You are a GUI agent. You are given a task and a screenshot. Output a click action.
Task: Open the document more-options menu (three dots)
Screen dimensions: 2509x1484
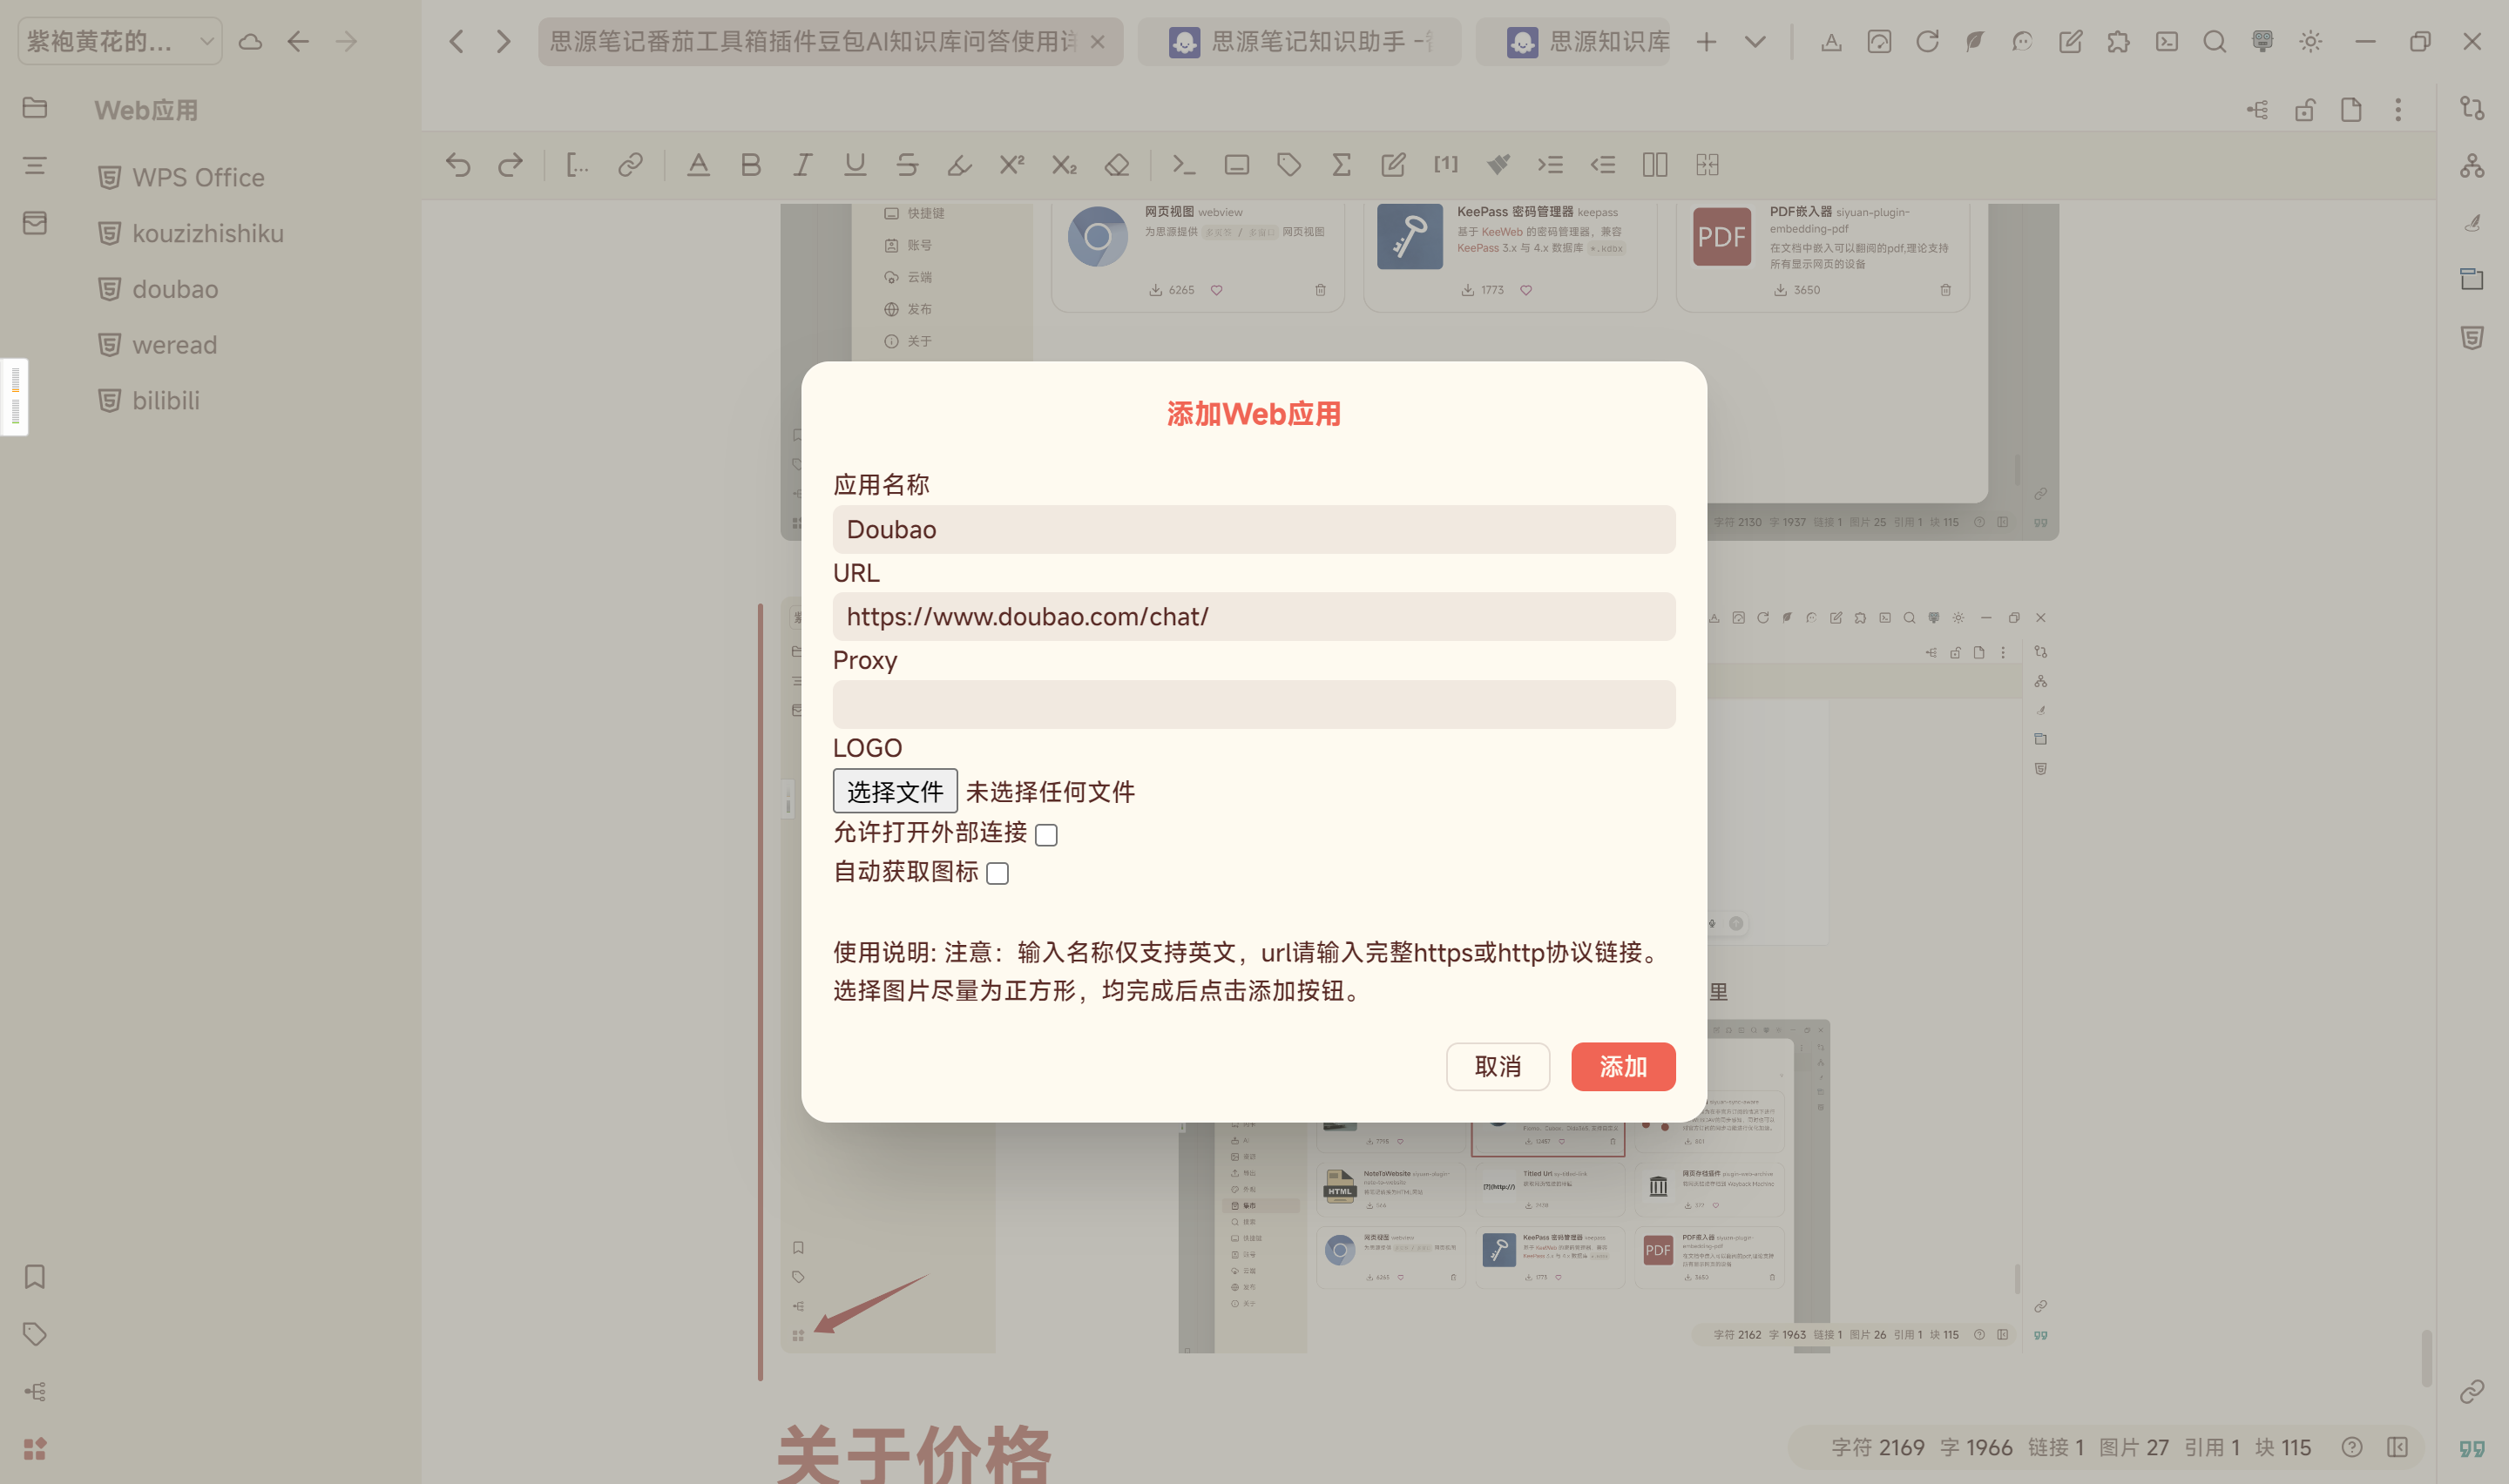point(2398,110)
